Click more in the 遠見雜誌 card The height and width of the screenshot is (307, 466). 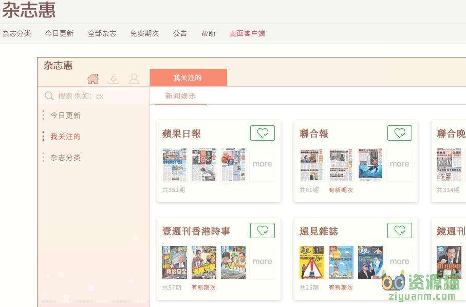tap(400, 262)
